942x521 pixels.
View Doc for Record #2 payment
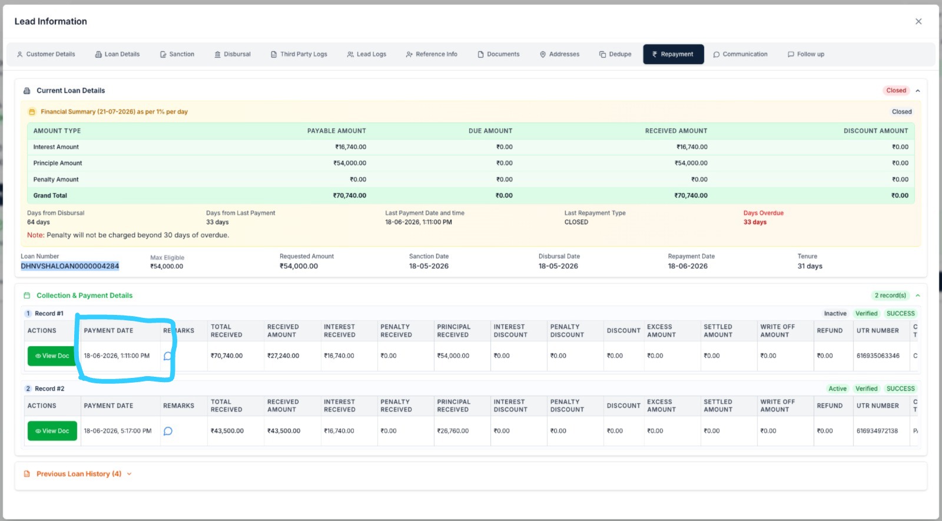coord(52,431)
